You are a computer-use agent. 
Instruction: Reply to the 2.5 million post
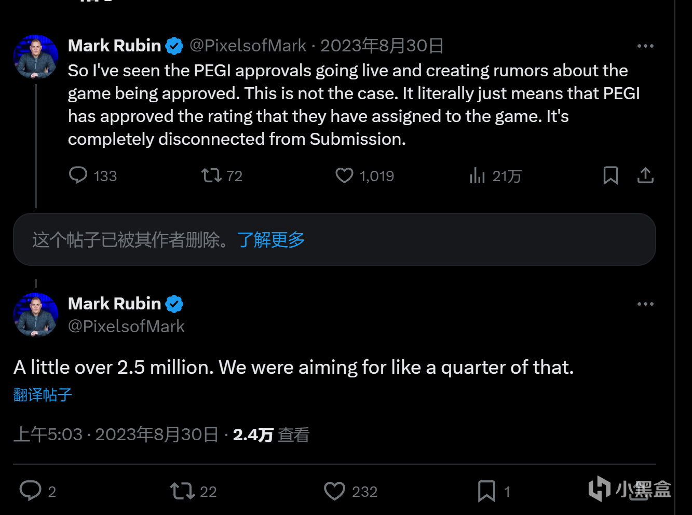tap(31, 491)
